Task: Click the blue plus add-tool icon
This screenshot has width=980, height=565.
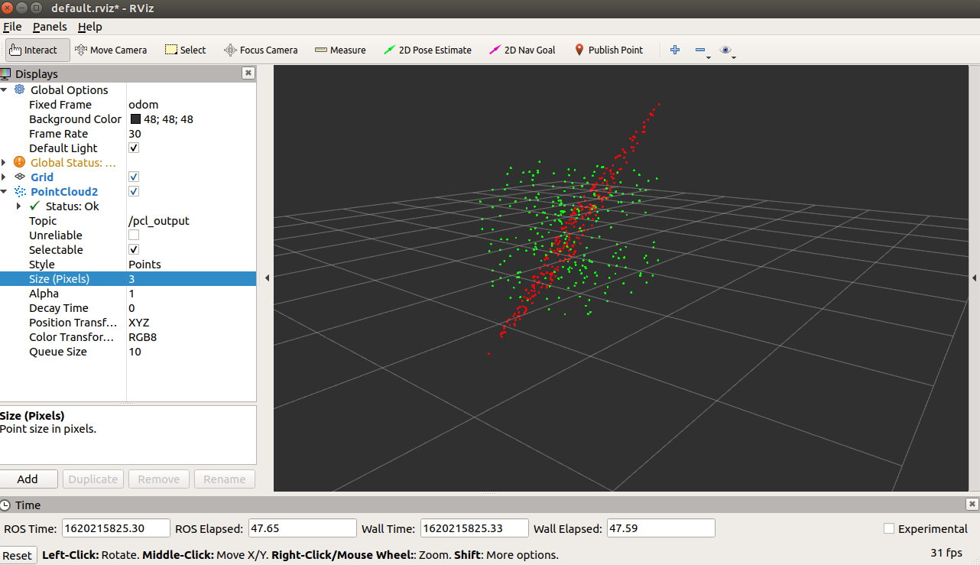Action: [674, 50]
